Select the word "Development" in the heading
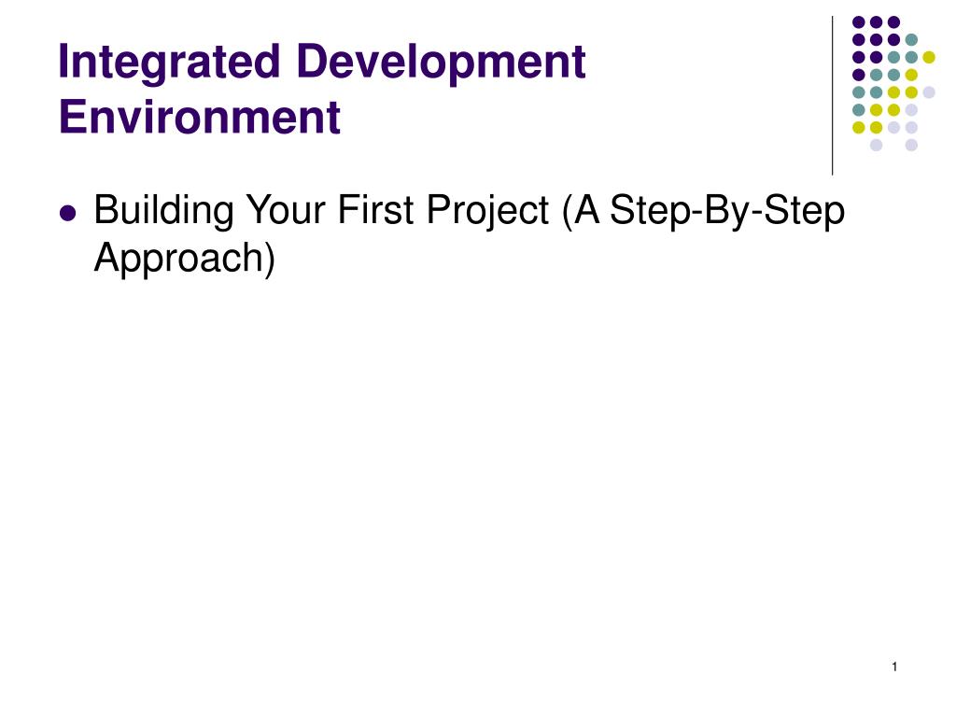 tap(441, 63)
